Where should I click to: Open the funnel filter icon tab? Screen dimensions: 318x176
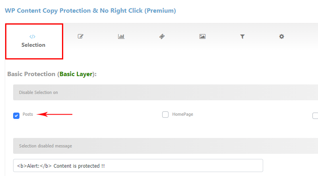click(x=242, y=36)
